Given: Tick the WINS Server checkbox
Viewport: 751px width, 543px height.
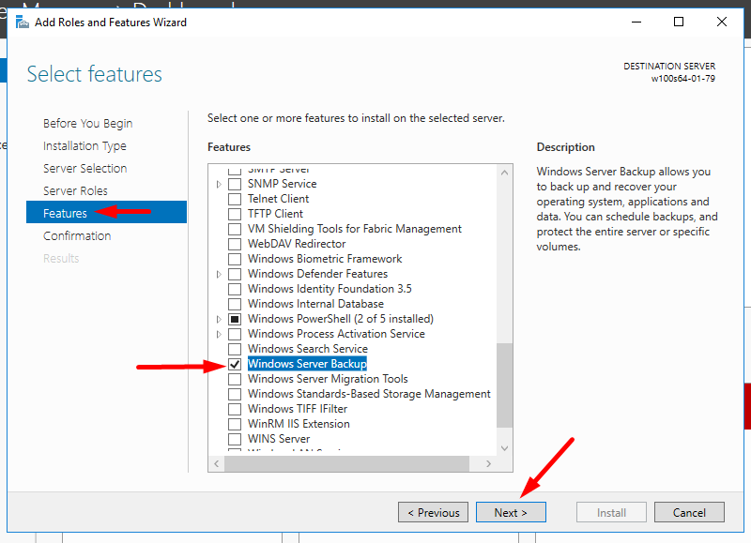Looking at the screenshot, I should coord(235,439).
